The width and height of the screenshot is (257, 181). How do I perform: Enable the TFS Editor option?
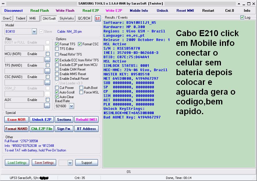pyautogui.click(x=57, y=49)
